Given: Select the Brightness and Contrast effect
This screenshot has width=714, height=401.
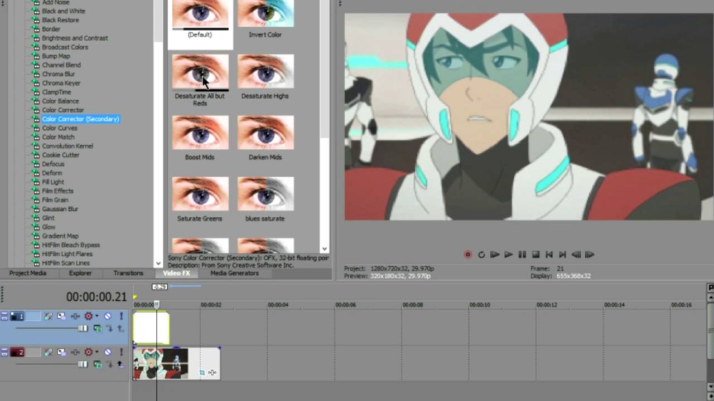Looking at the screenshot, I should click(x=75, y=38).
